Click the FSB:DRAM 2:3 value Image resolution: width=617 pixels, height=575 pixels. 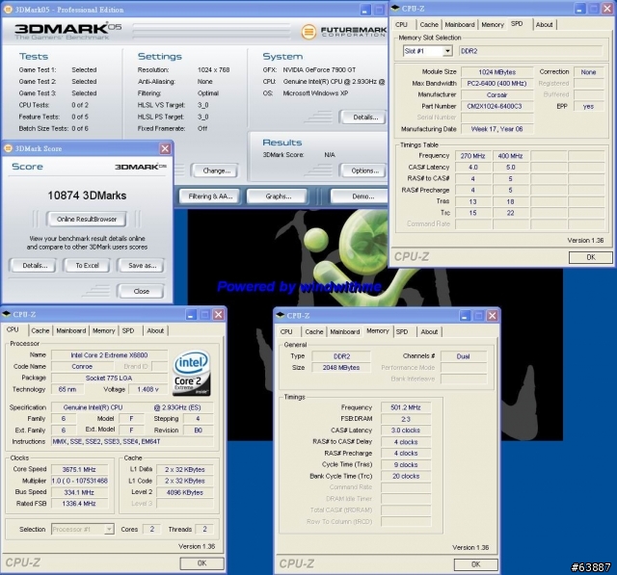click(x=406, y=419)
